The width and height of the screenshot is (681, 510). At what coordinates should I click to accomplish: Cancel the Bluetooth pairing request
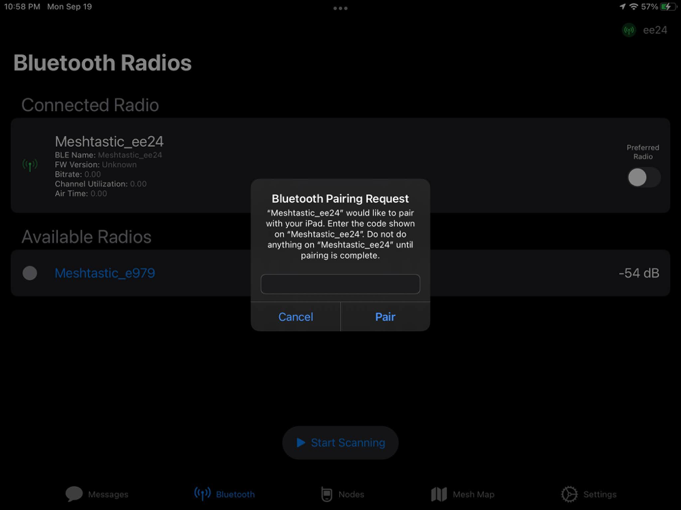coord(296,317)
